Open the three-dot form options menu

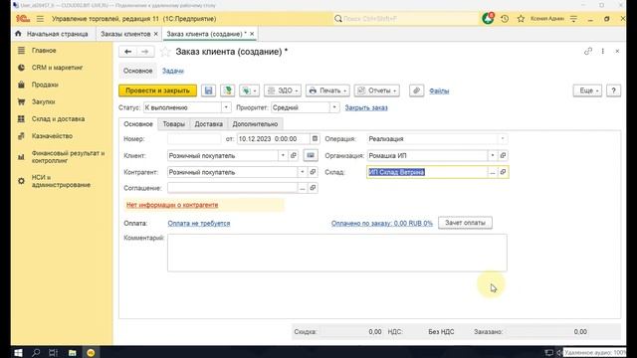603,51
